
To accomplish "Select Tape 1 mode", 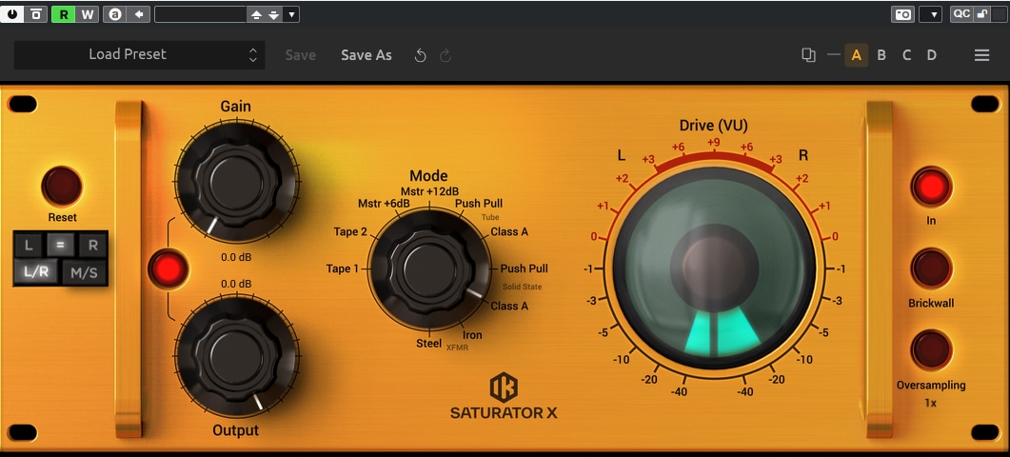I will 342,268.
